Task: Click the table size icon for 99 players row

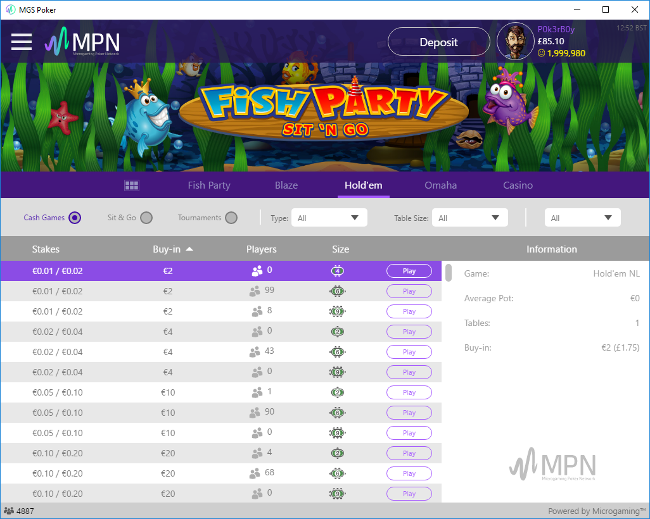Action: point(338,291)
